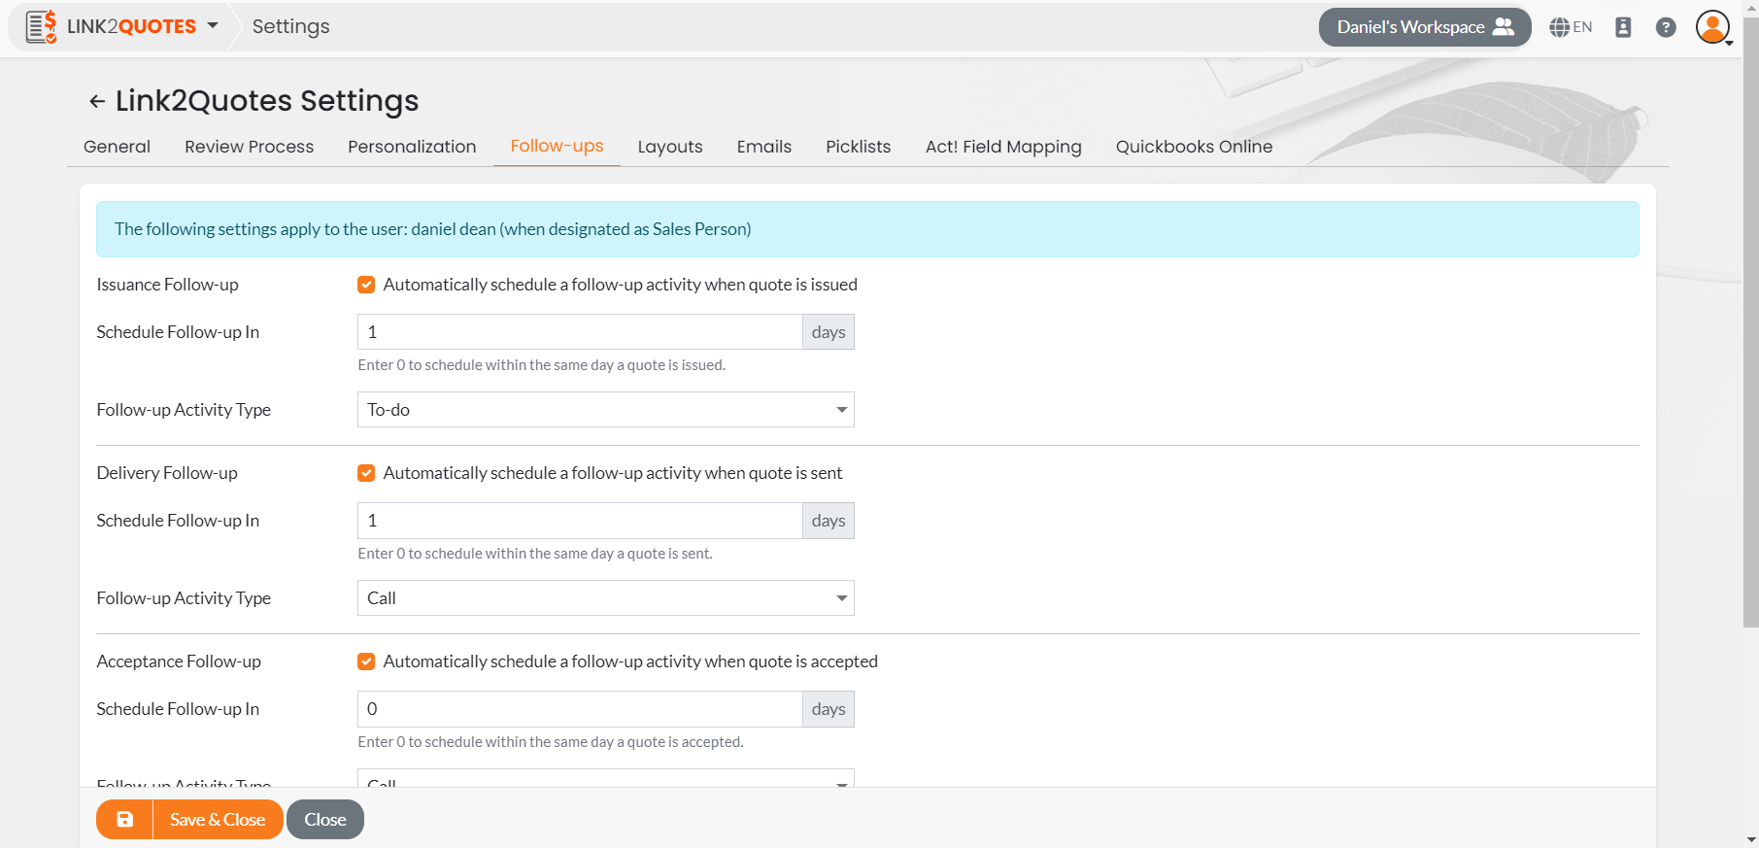Screen dimensions: 1759x848
Task: Click the scrollbar down arrow
Action: pos(1750,839)
